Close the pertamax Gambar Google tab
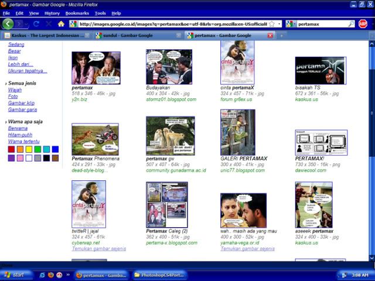Image resolution: width=375 pixels, height=281 pixels. click(x=270, y=36)
